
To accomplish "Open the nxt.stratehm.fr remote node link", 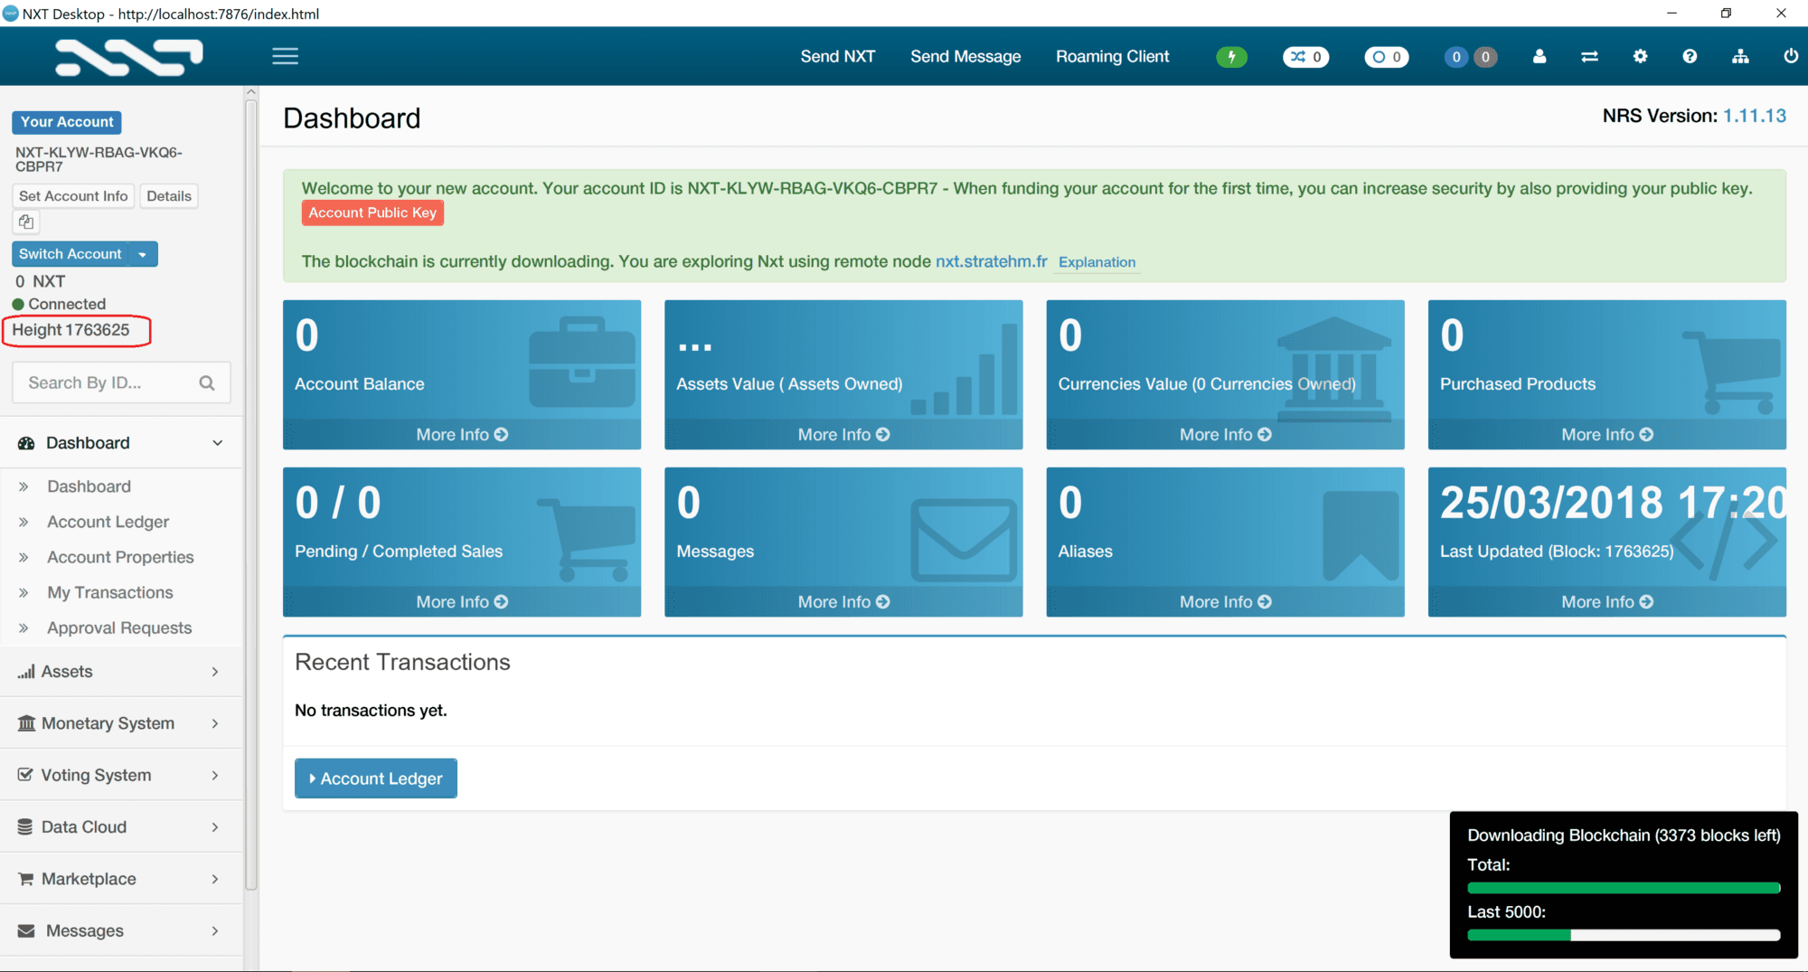I will tap(991, 261).
